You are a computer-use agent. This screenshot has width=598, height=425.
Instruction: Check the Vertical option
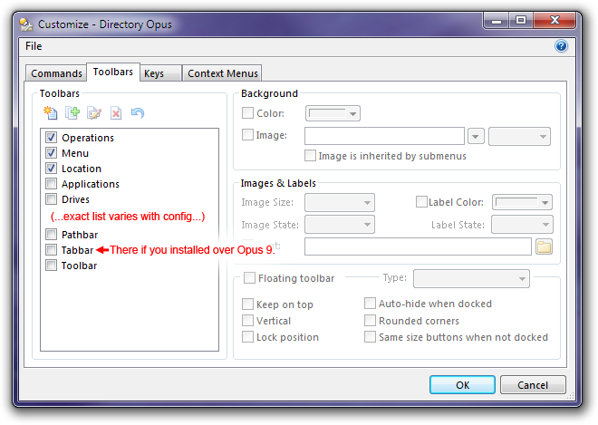coord(248,321)
